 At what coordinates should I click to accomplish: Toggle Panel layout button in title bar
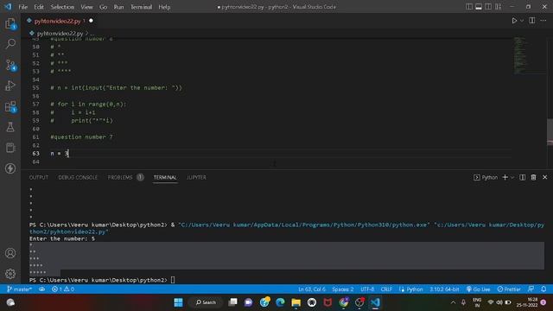(479, 7)
